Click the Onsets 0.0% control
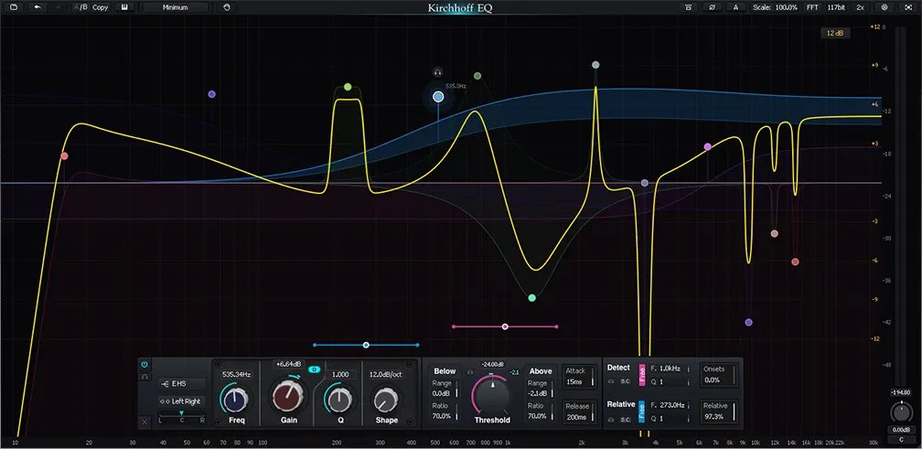922x449 pixels. tap(718, 375)
